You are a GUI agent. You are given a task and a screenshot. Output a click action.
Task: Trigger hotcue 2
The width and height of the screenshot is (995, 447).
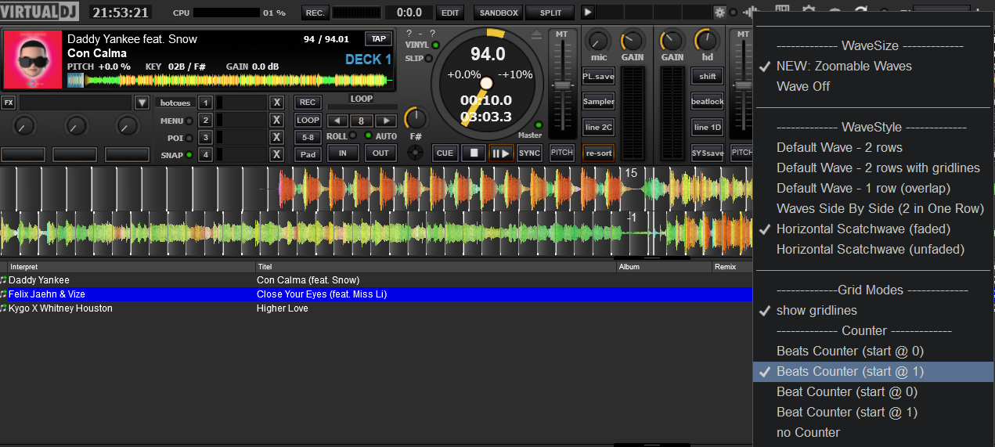(x=204, y=120)
